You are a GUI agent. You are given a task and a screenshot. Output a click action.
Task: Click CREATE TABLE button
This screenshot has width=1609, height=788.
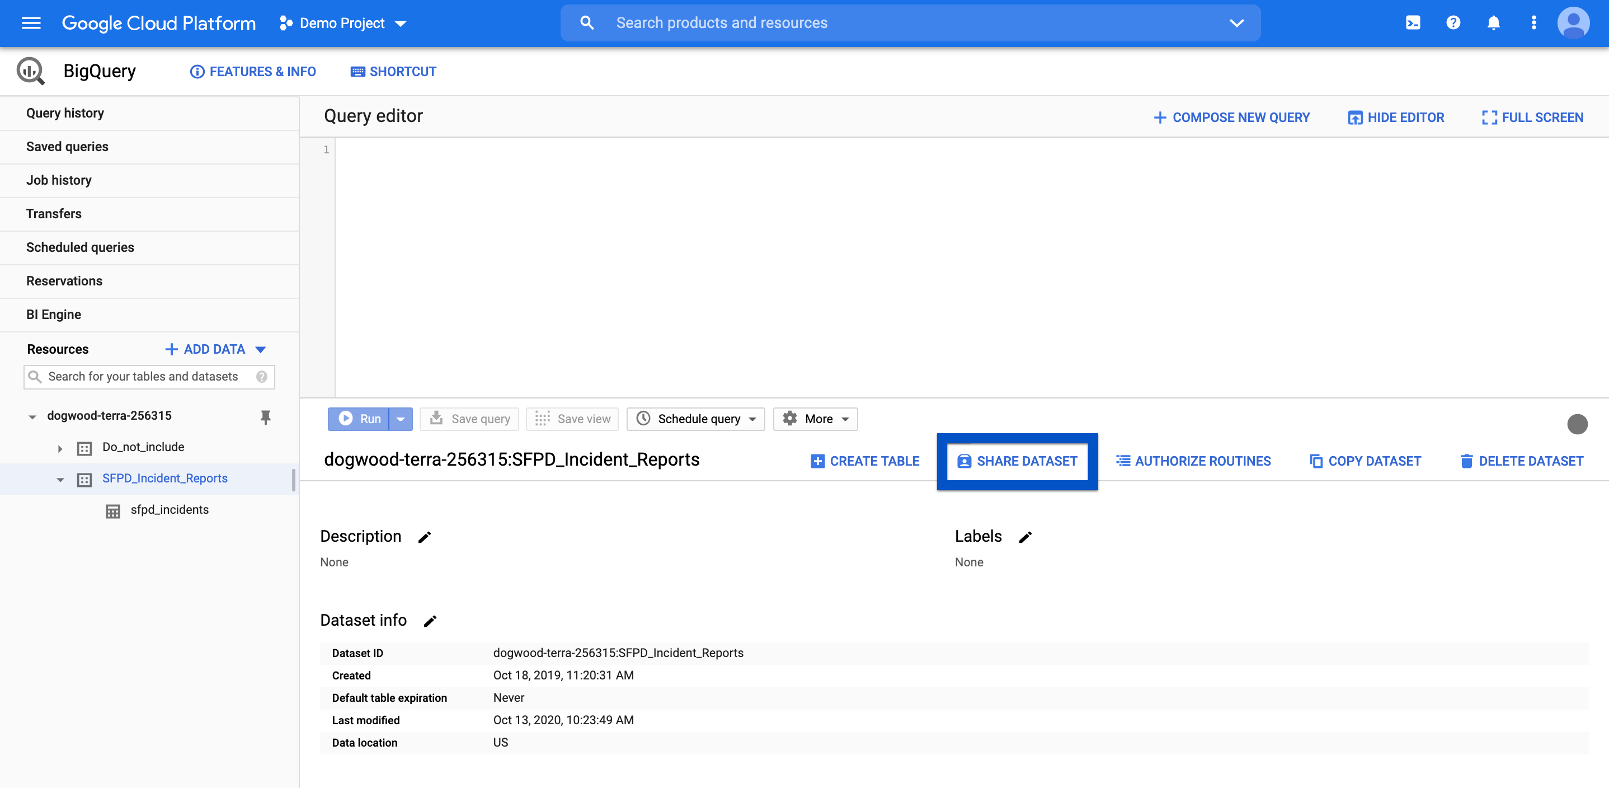point(865,461)
